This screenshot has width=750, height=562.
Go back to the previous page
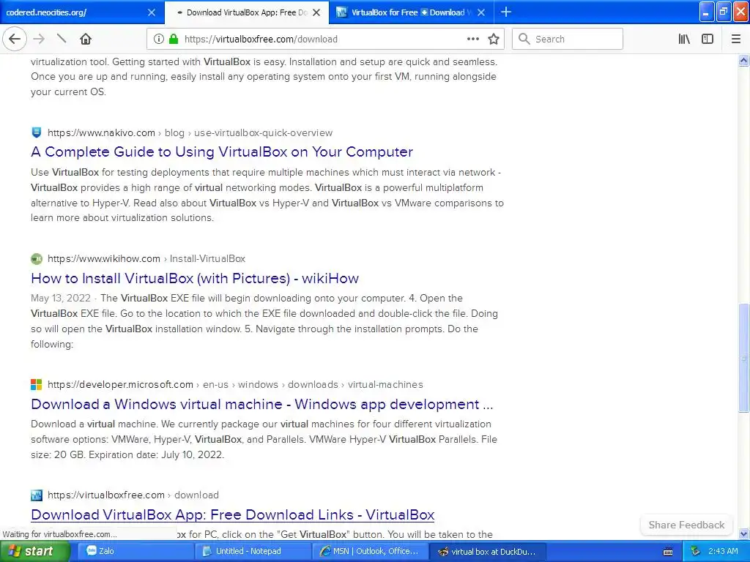pyautogui.click(x=15, y=39)
